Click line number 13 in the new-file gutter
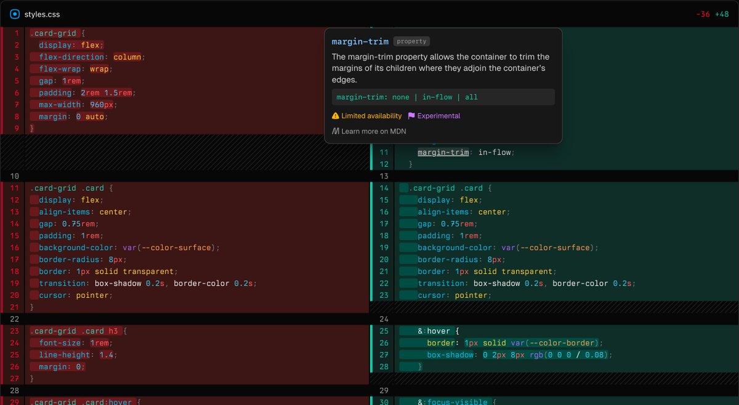Screen dimensions: 739x405 coord(384,176)
